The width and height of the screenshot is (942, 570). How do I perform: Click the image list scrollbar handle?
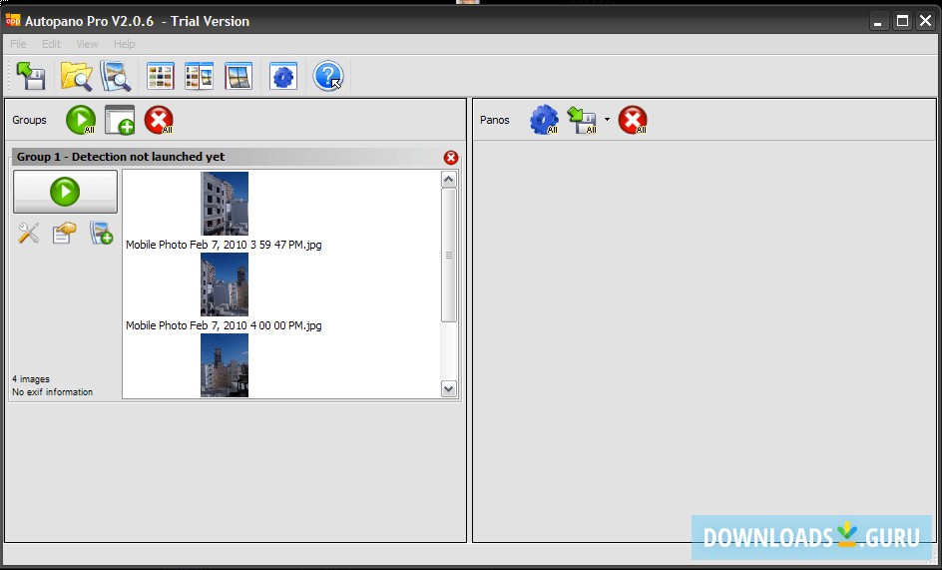449,255
